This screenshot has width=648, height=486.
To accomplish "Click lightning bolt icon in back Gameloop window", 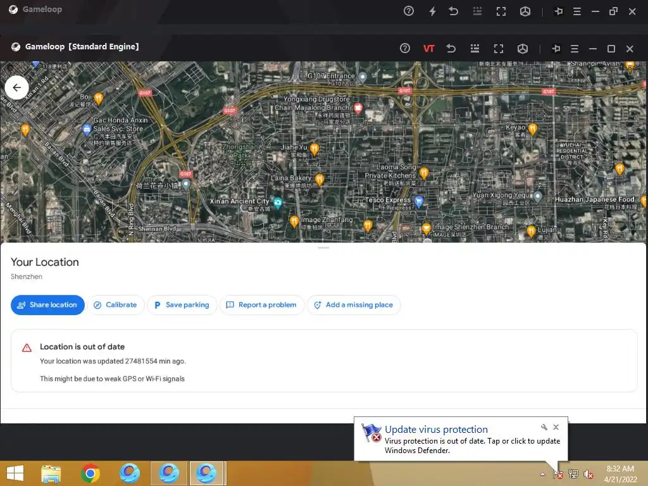I will click(x=432, y=11).
